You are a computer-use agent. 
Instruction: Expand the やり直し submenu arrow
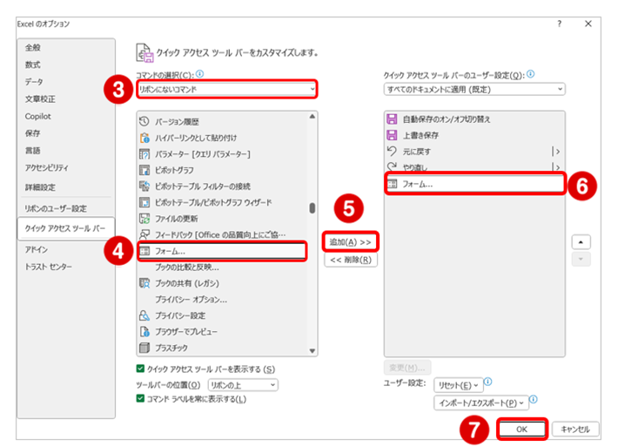click(x=556, y=167)
